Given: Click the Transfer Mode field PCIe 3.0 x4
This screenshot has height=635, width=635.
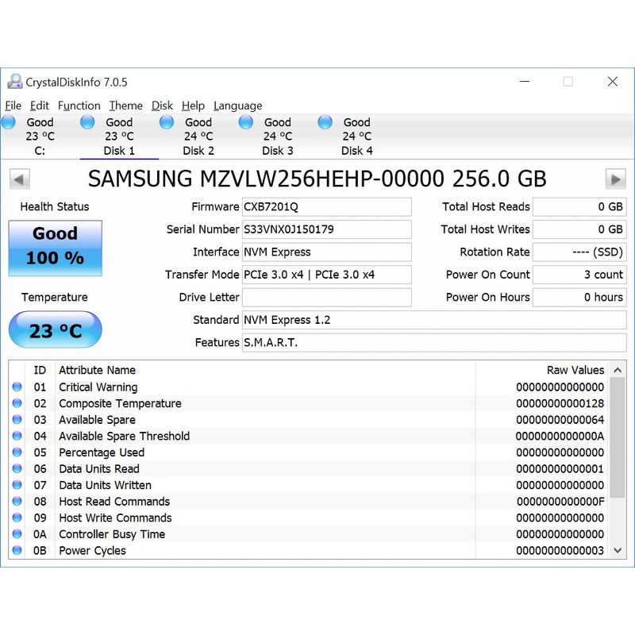Looking at the screenshot, I should pos(327,275).
